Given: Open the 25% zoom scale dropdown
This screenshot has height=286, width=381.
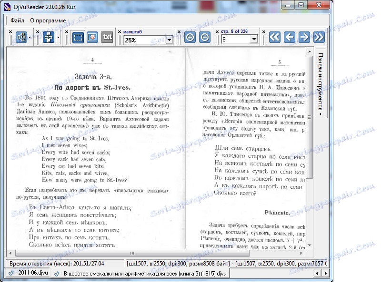Looking at the screenshot, I should click(169, 40).
